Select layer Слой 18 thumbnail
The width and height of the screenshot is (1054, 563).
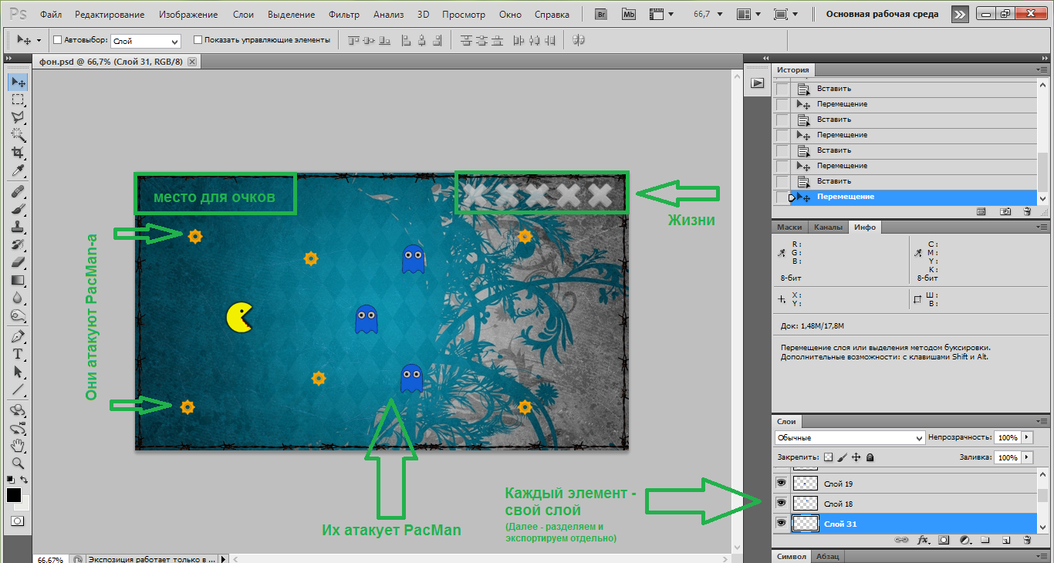(x=806, y=503)
